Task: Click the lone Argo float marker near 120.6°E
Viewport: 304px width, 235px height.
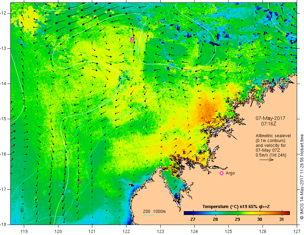Action: pyautogui.click(x=79, y=182)
